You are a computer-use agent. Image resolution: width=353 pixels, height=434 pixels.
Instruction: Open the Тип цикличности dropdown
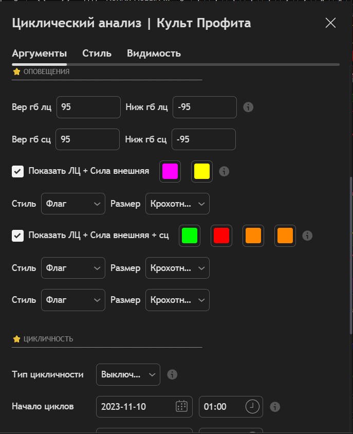tap(128, 374)
